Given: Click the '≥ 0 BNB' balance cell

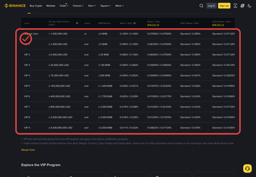Looking at the screenshot, I should coord(103,34).
